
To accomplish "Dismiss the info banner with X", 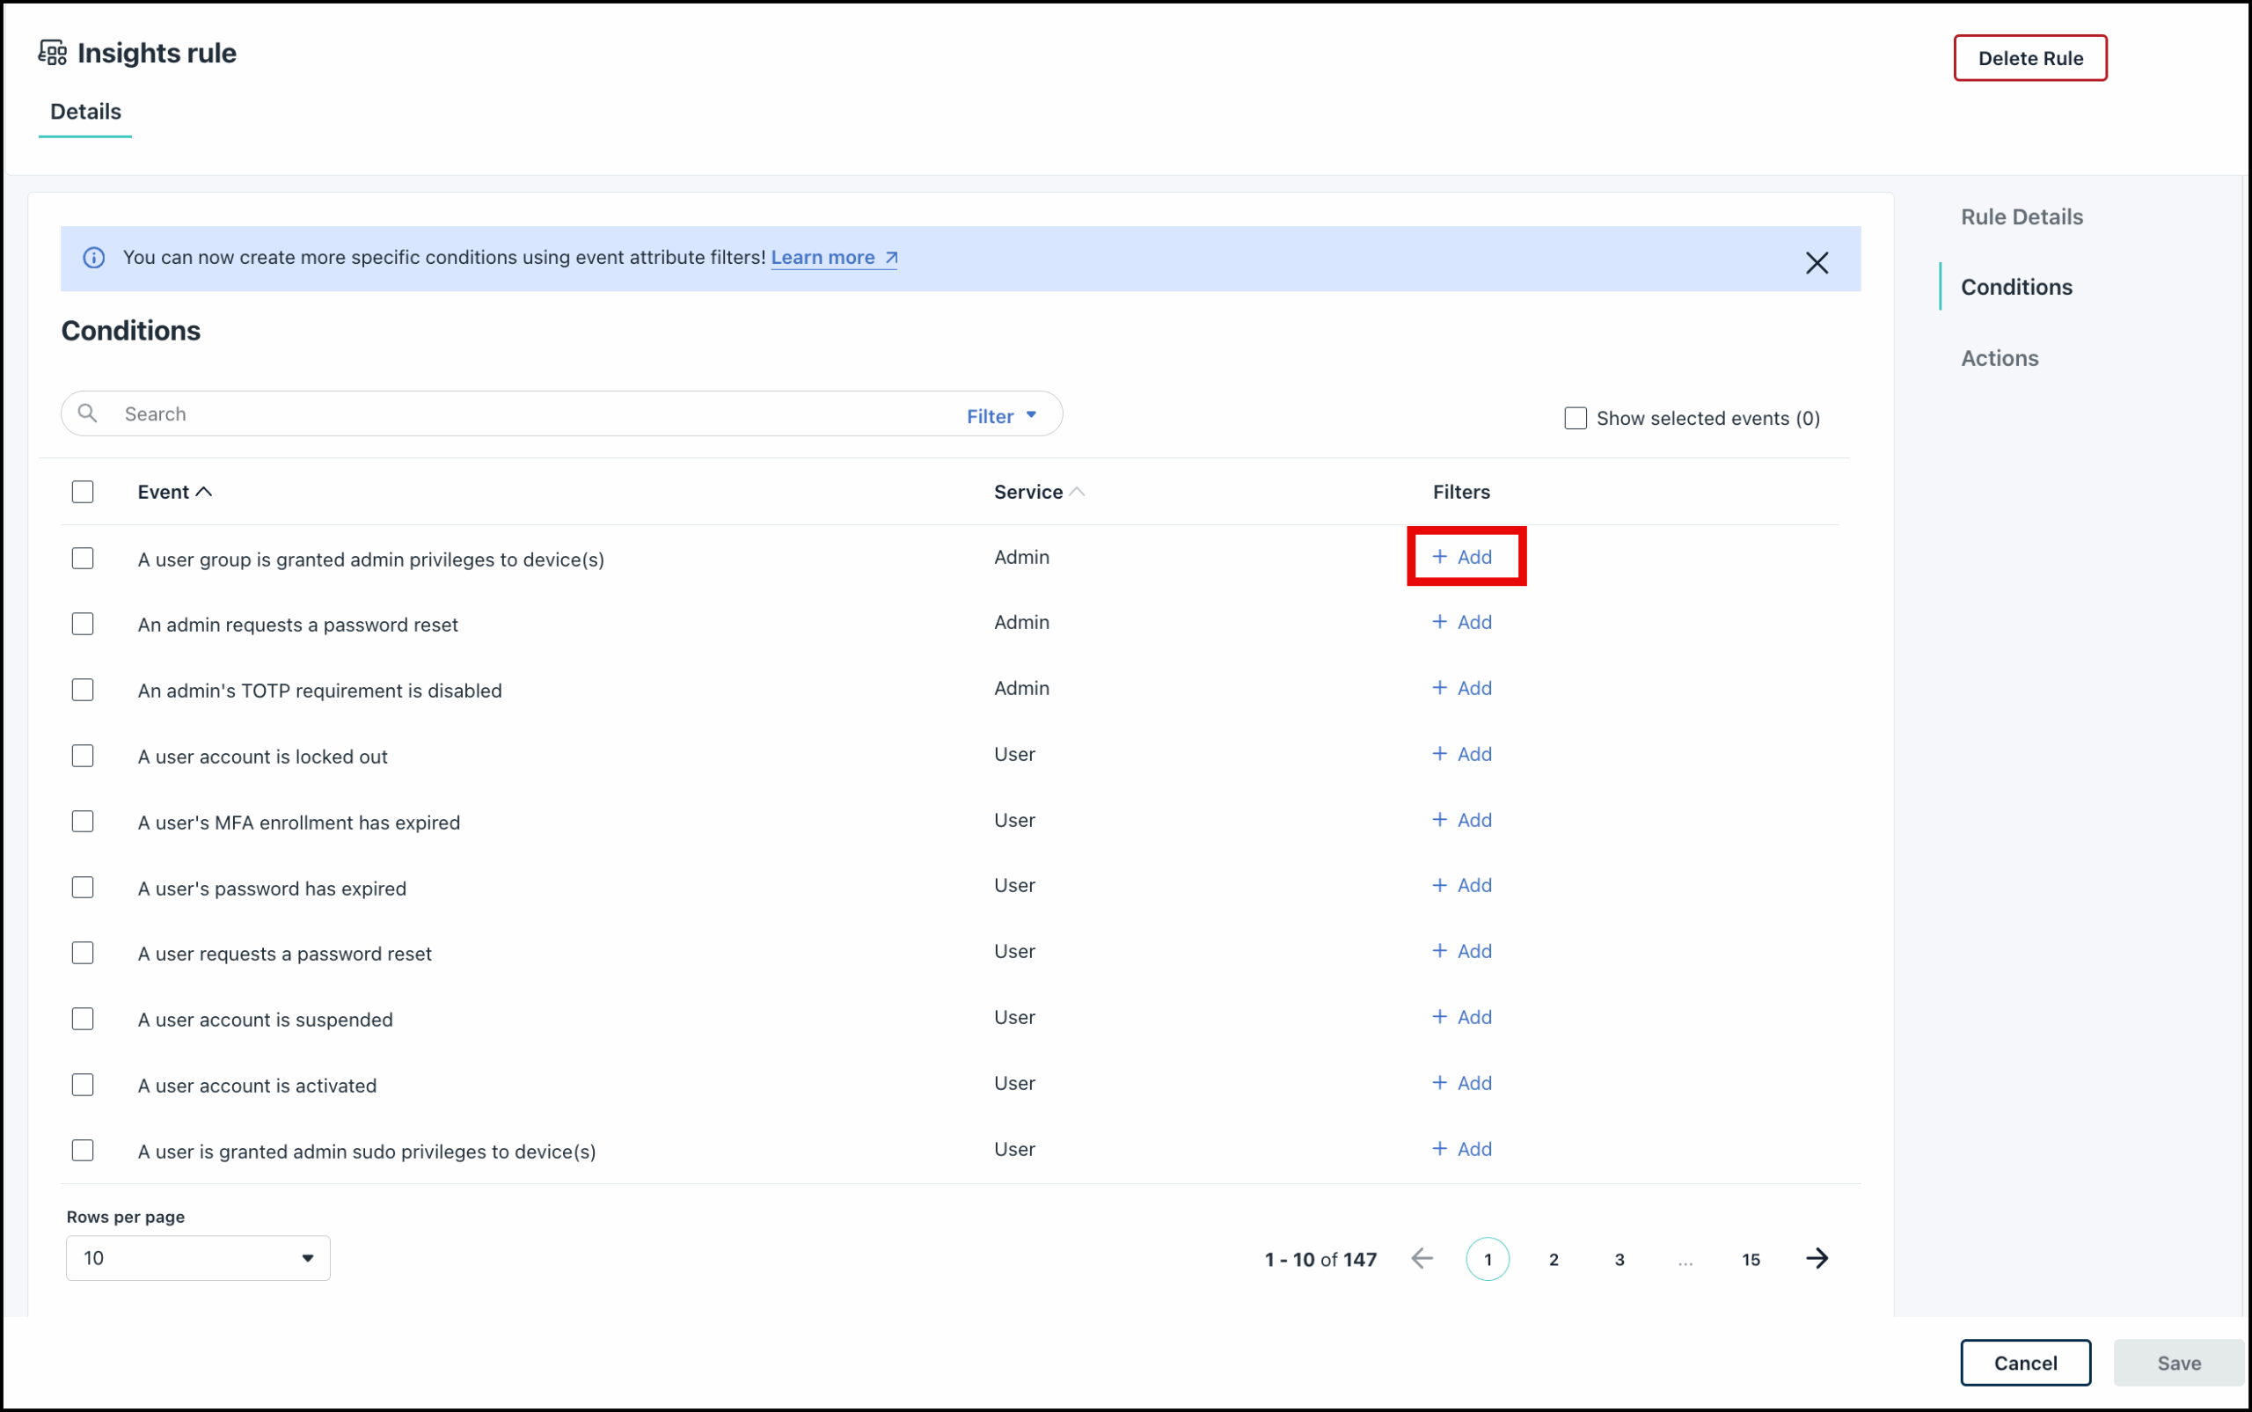I will [x=1816, y=262].
